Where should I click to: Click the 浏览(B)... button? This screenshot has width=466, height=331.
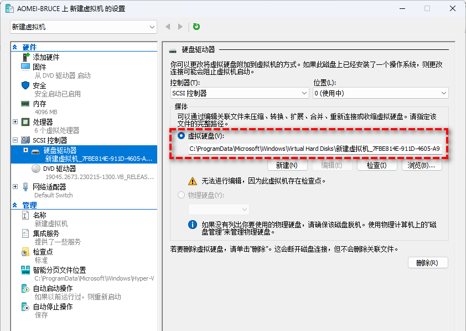tap(422, 165)
